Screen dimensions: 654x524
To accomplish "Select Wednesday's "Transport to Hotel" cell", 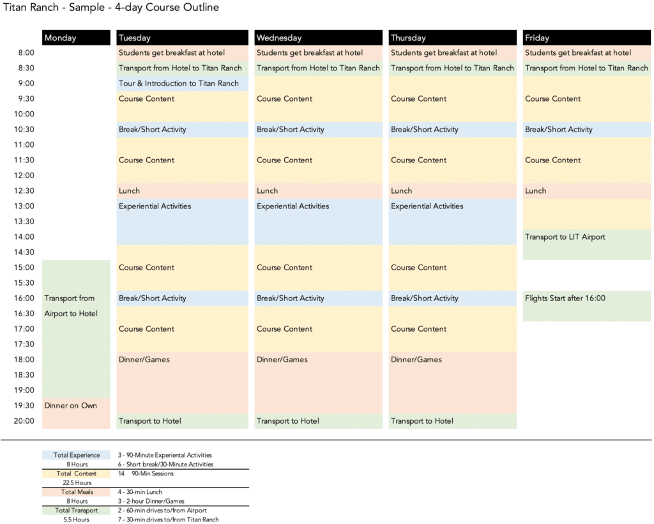I will point(318,421).
